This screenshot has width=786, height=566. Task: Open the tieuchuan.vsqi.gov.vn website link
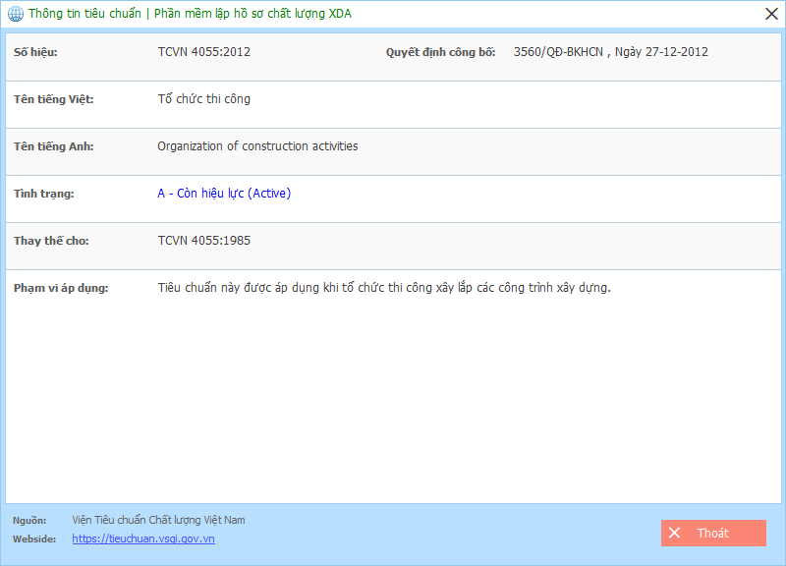point(143,538)
